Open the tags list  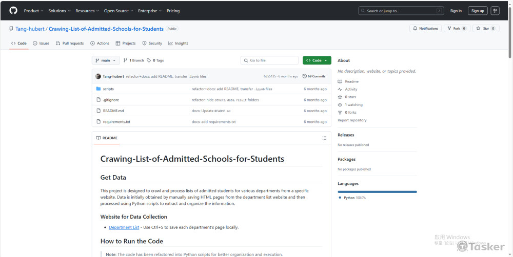coord(155,60)
